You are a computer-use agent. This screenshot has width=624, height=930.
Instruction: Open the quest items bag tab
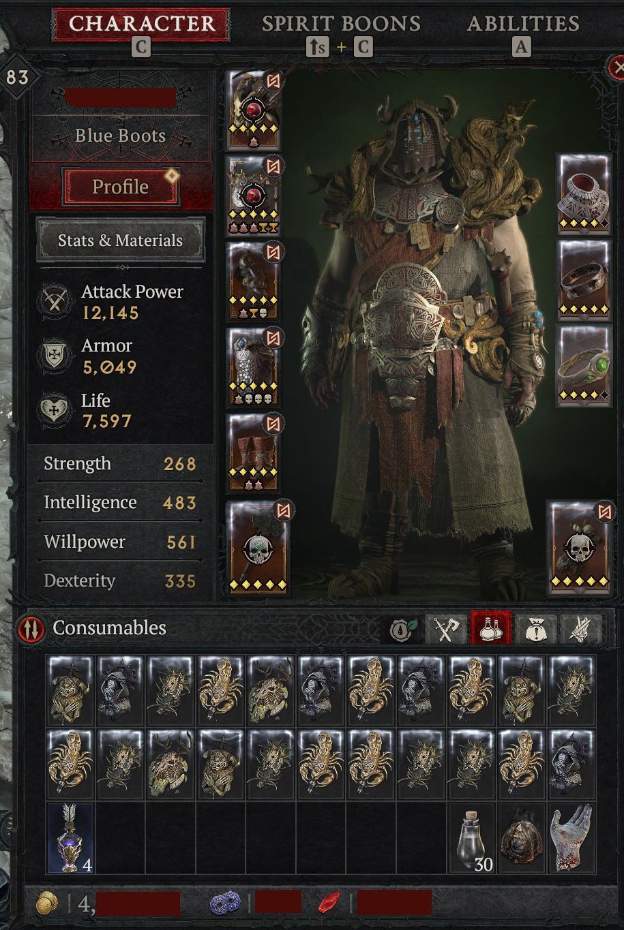tap(536, 628)
